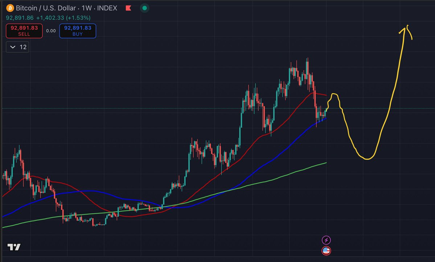Toggle the green market status dot

pos(144,8)
